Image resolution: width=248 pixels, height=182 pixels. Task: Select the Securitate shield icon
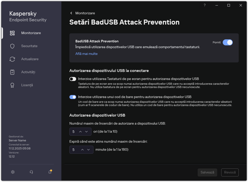tap(12, 46)
